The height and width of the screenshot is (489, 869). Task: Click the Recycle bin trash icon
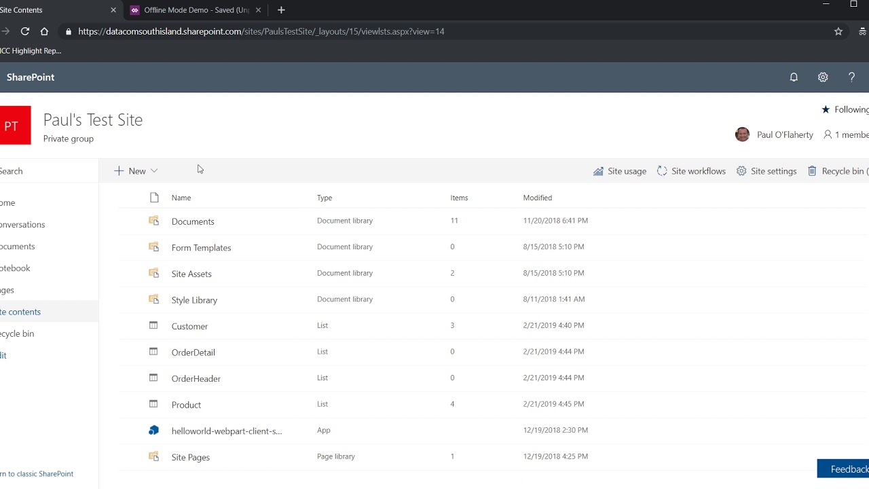tap(812, 171)
